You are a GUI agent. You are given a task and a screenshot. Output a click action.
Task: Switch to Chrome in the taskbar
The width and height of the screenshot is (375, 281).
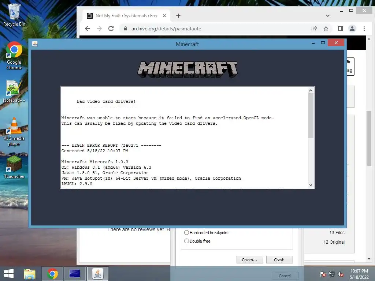pos(52,274)
